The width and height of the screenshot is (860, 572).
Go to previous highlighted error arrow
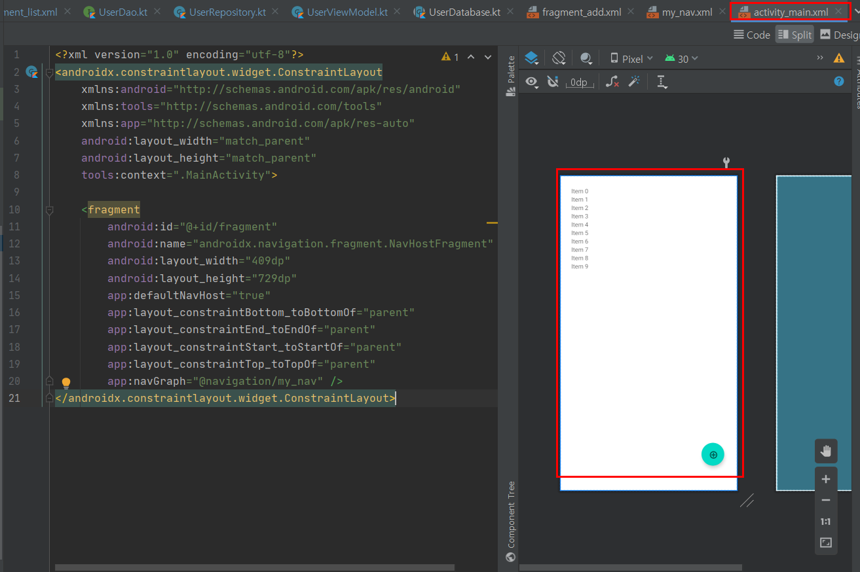470,57
